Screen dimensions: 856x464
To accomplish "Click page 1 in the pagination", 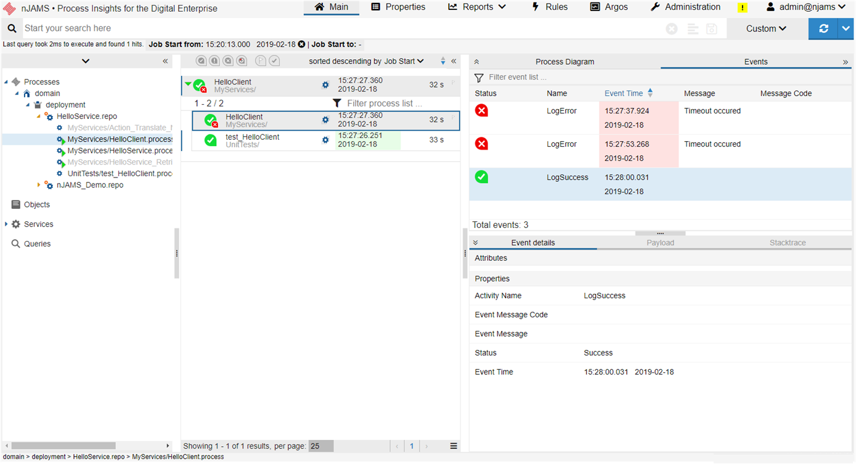I will 412,446.
